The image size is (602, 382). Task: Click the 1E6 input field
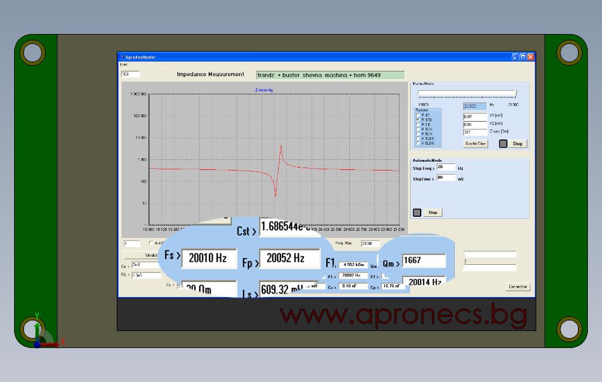pos(130,74)
